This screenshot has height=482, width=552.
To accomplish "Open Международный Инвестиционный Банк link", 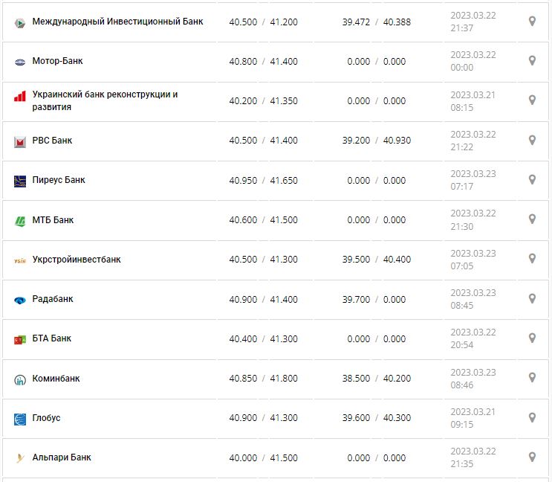I will [117, 22].
